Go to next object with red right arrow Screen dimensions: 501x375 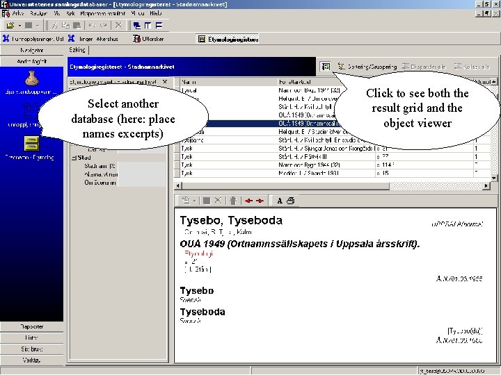pos(260,201)
